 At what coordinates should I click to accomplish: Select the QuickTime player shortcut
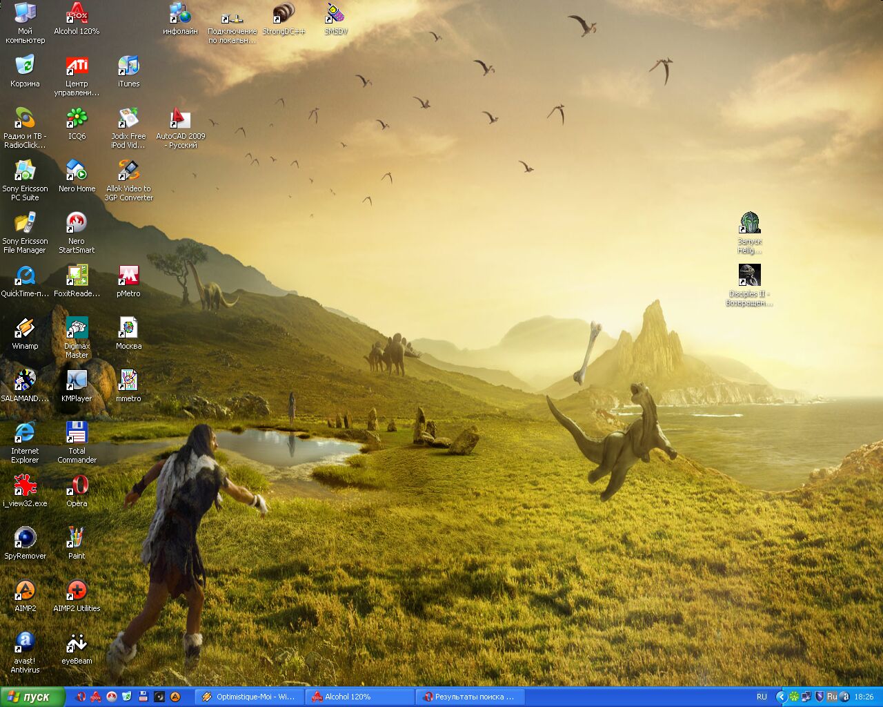click(25, 281)
